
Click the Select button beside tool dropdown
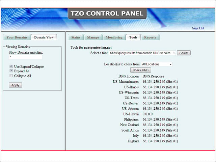click(184, 53)
